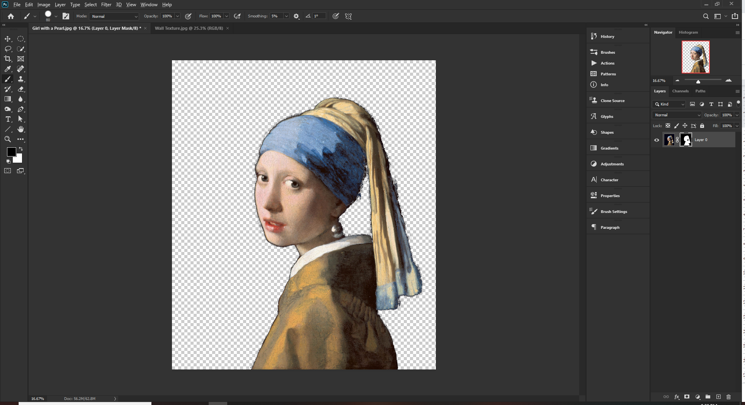Open the brush Mode dropdown

pos(114,16)
